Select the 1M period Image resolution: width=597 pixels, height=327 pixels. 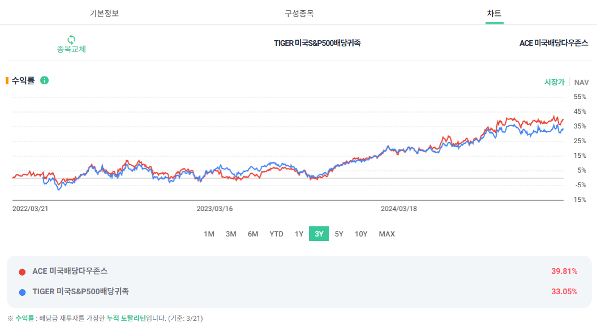point(209,234)
